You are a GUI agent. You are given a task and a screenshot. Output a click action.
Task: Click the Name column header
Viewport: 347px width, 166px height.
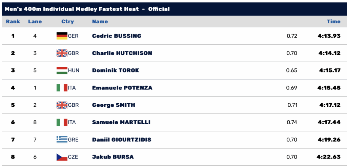[x=100, y=21]
